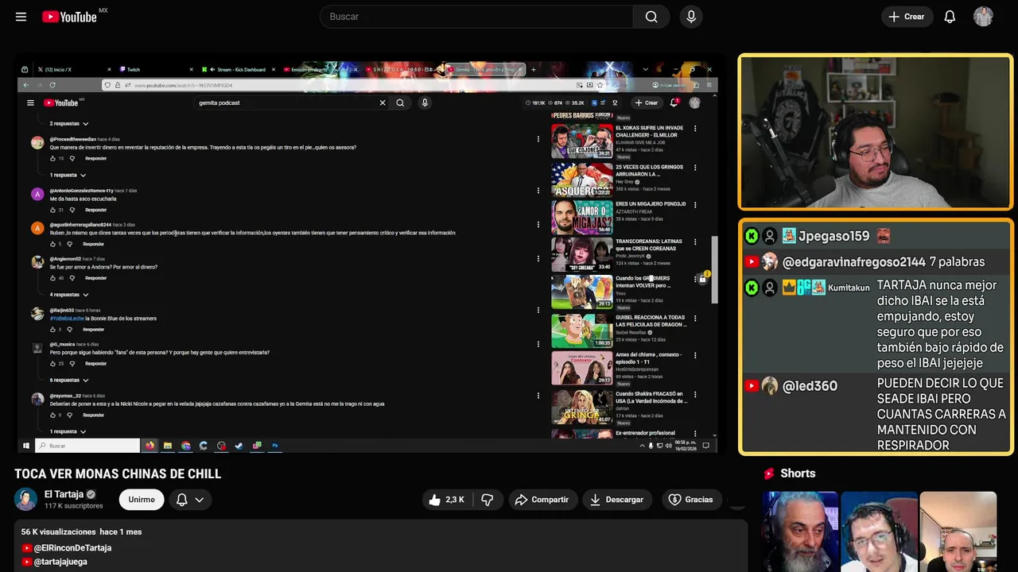
Task: In the video, open options for ERES UN MIGAJERO video
Action: [695, 205]
